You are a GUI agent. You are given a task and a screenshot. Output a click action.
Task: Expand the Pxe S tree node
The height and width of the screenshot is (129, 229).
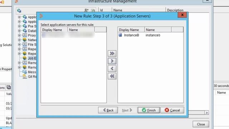coord(19,26)
